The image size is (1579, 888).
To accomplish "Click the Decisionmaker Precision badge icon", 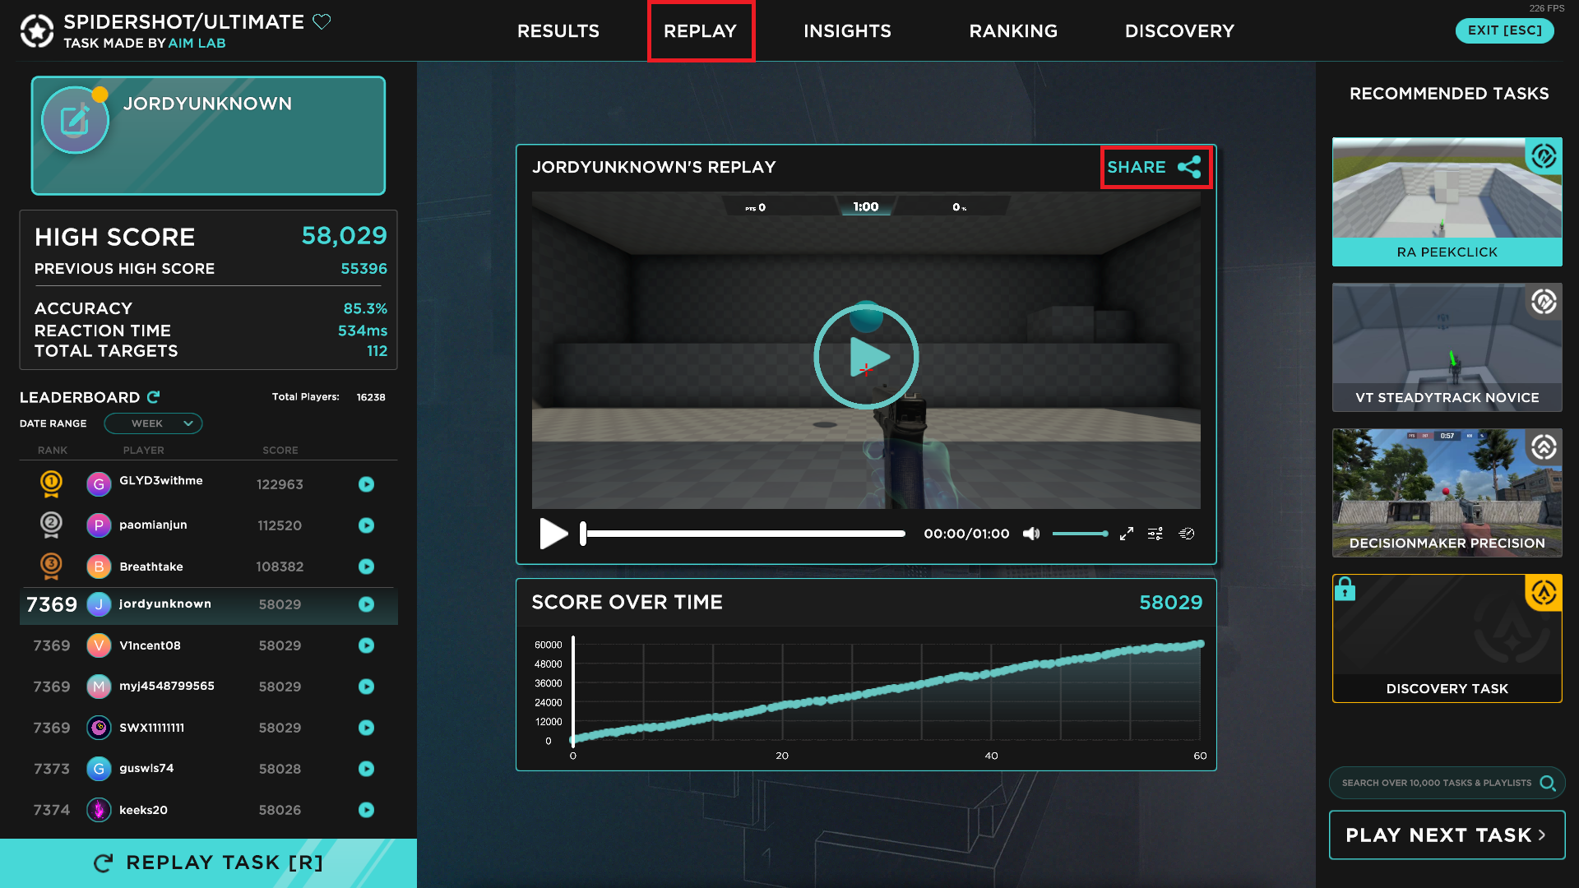I will (x=1544, y=446).
